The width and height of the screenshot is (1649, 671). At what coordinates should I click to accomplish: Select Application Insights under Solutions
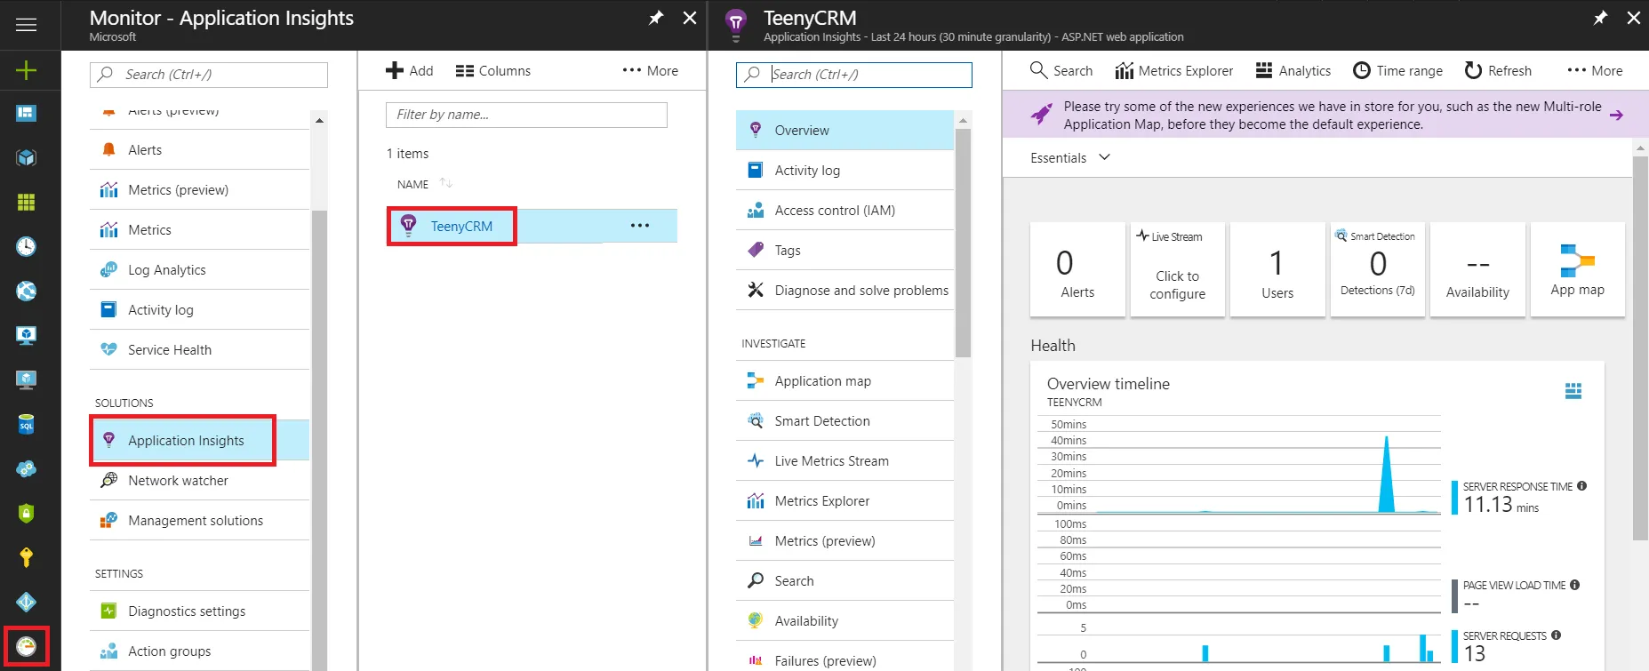coord(185,440)
